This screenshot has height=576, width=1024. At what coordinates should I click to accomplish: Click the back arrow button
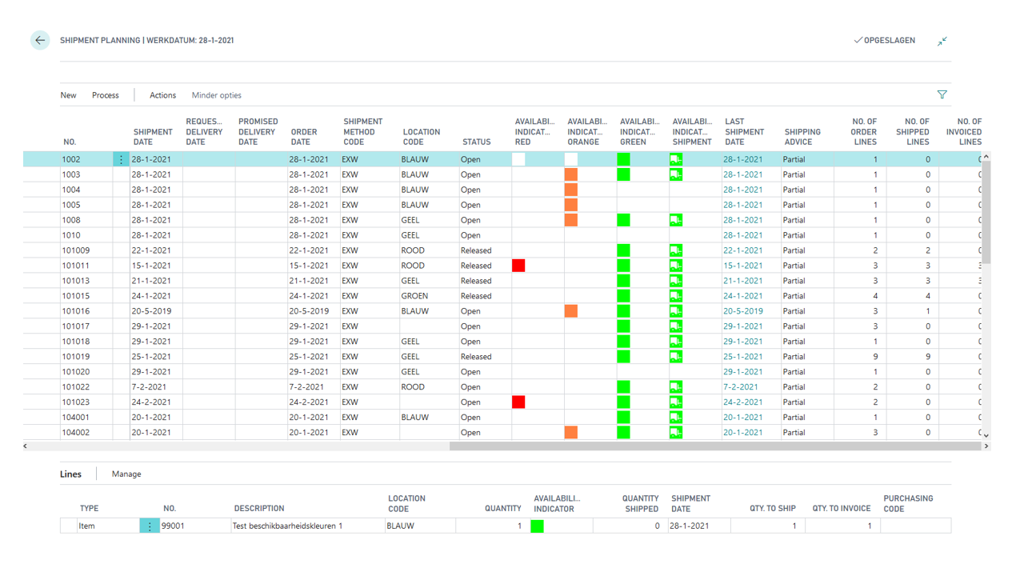[40, 40]
